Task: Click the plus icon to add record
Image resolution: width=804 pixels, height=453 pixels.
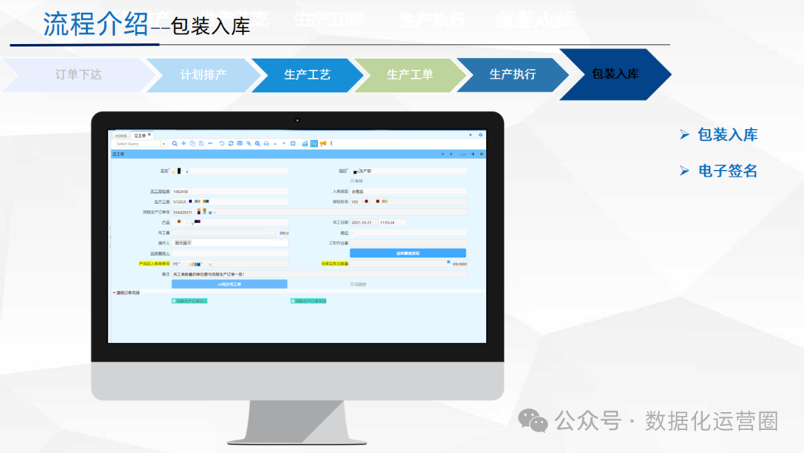Action: [184, 144]
